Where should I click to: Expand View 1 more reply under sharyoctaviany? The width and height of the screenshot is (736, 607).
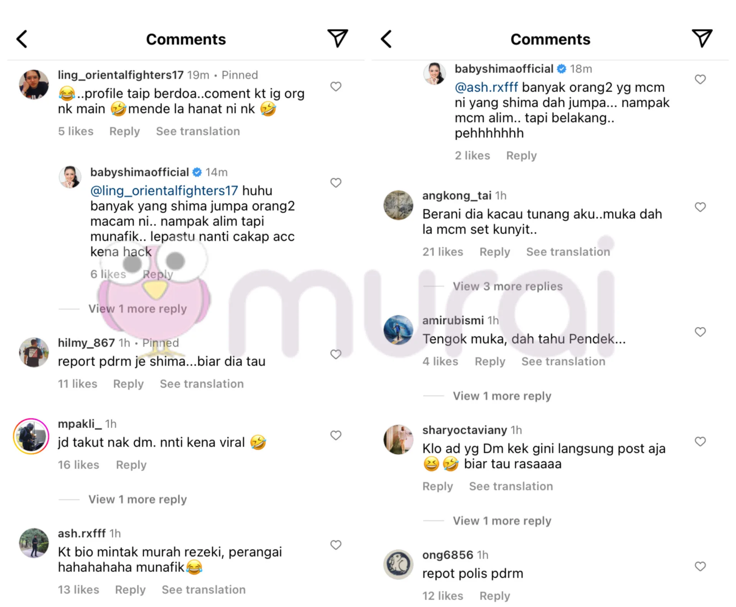[x=502, y=521]
